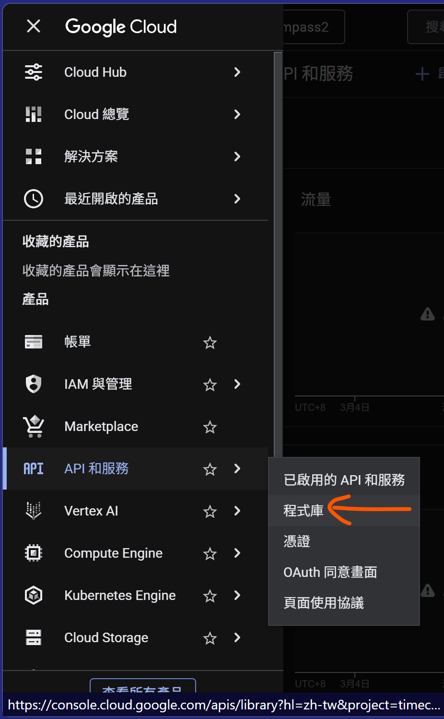Click the Marketplace cart icon
444x719 pixels.
(x=34, y=426)
